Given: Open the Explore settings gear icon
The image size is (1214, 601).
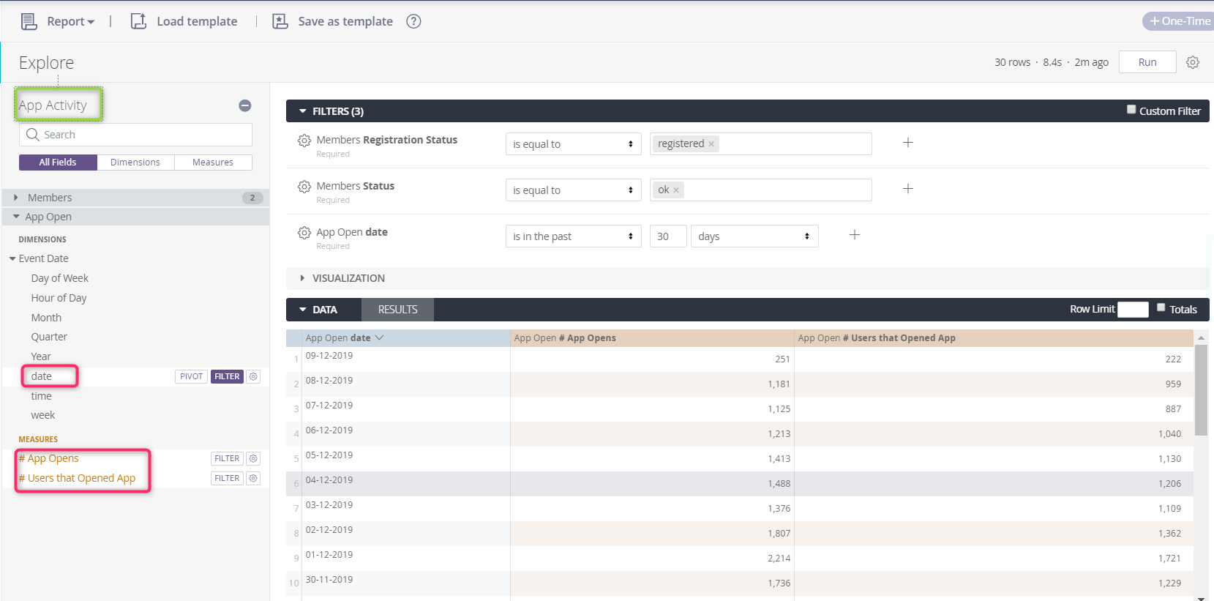Looking at the screenshot, I should click(x=1193, y=62).
